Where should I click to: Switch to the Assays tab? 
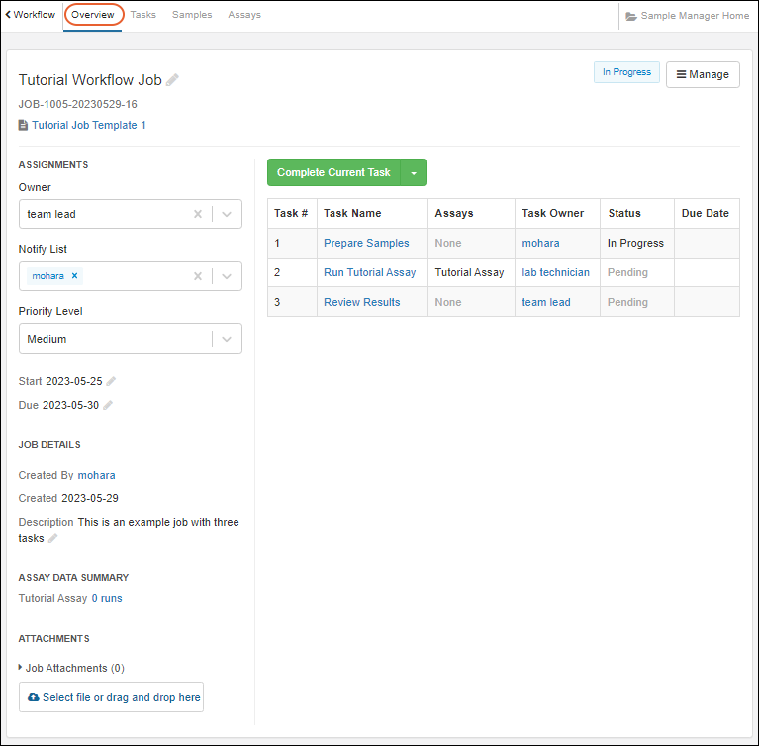point(244,15)
